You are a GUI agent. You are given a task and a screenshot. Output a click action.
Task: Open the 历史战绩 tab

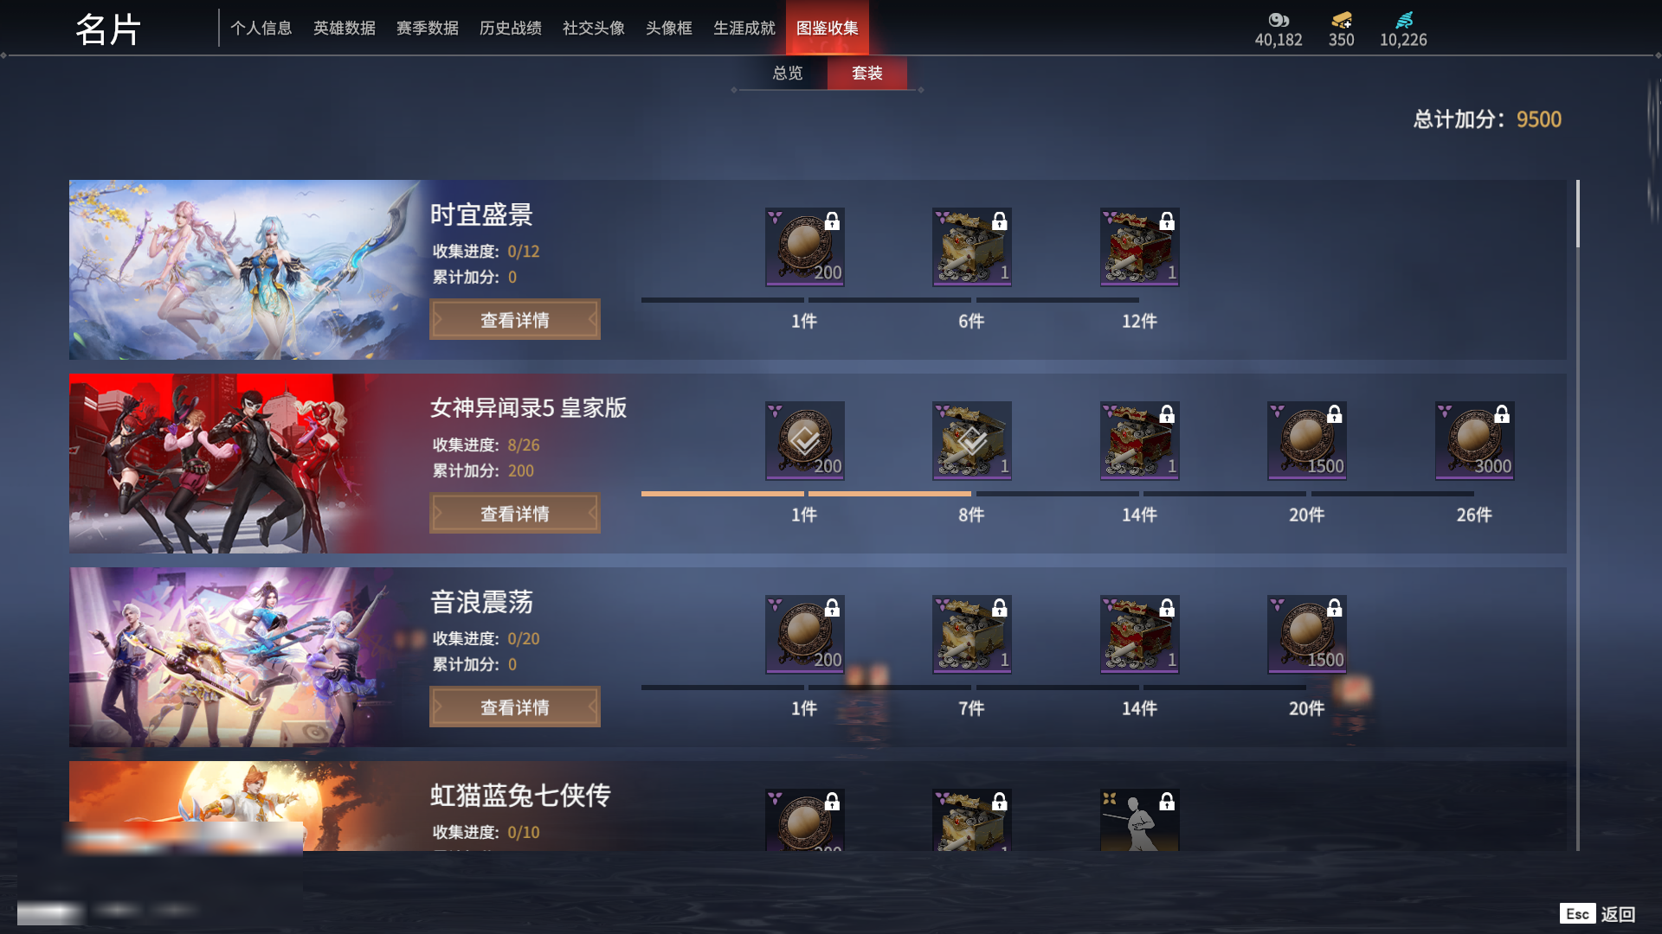(511, 29)
